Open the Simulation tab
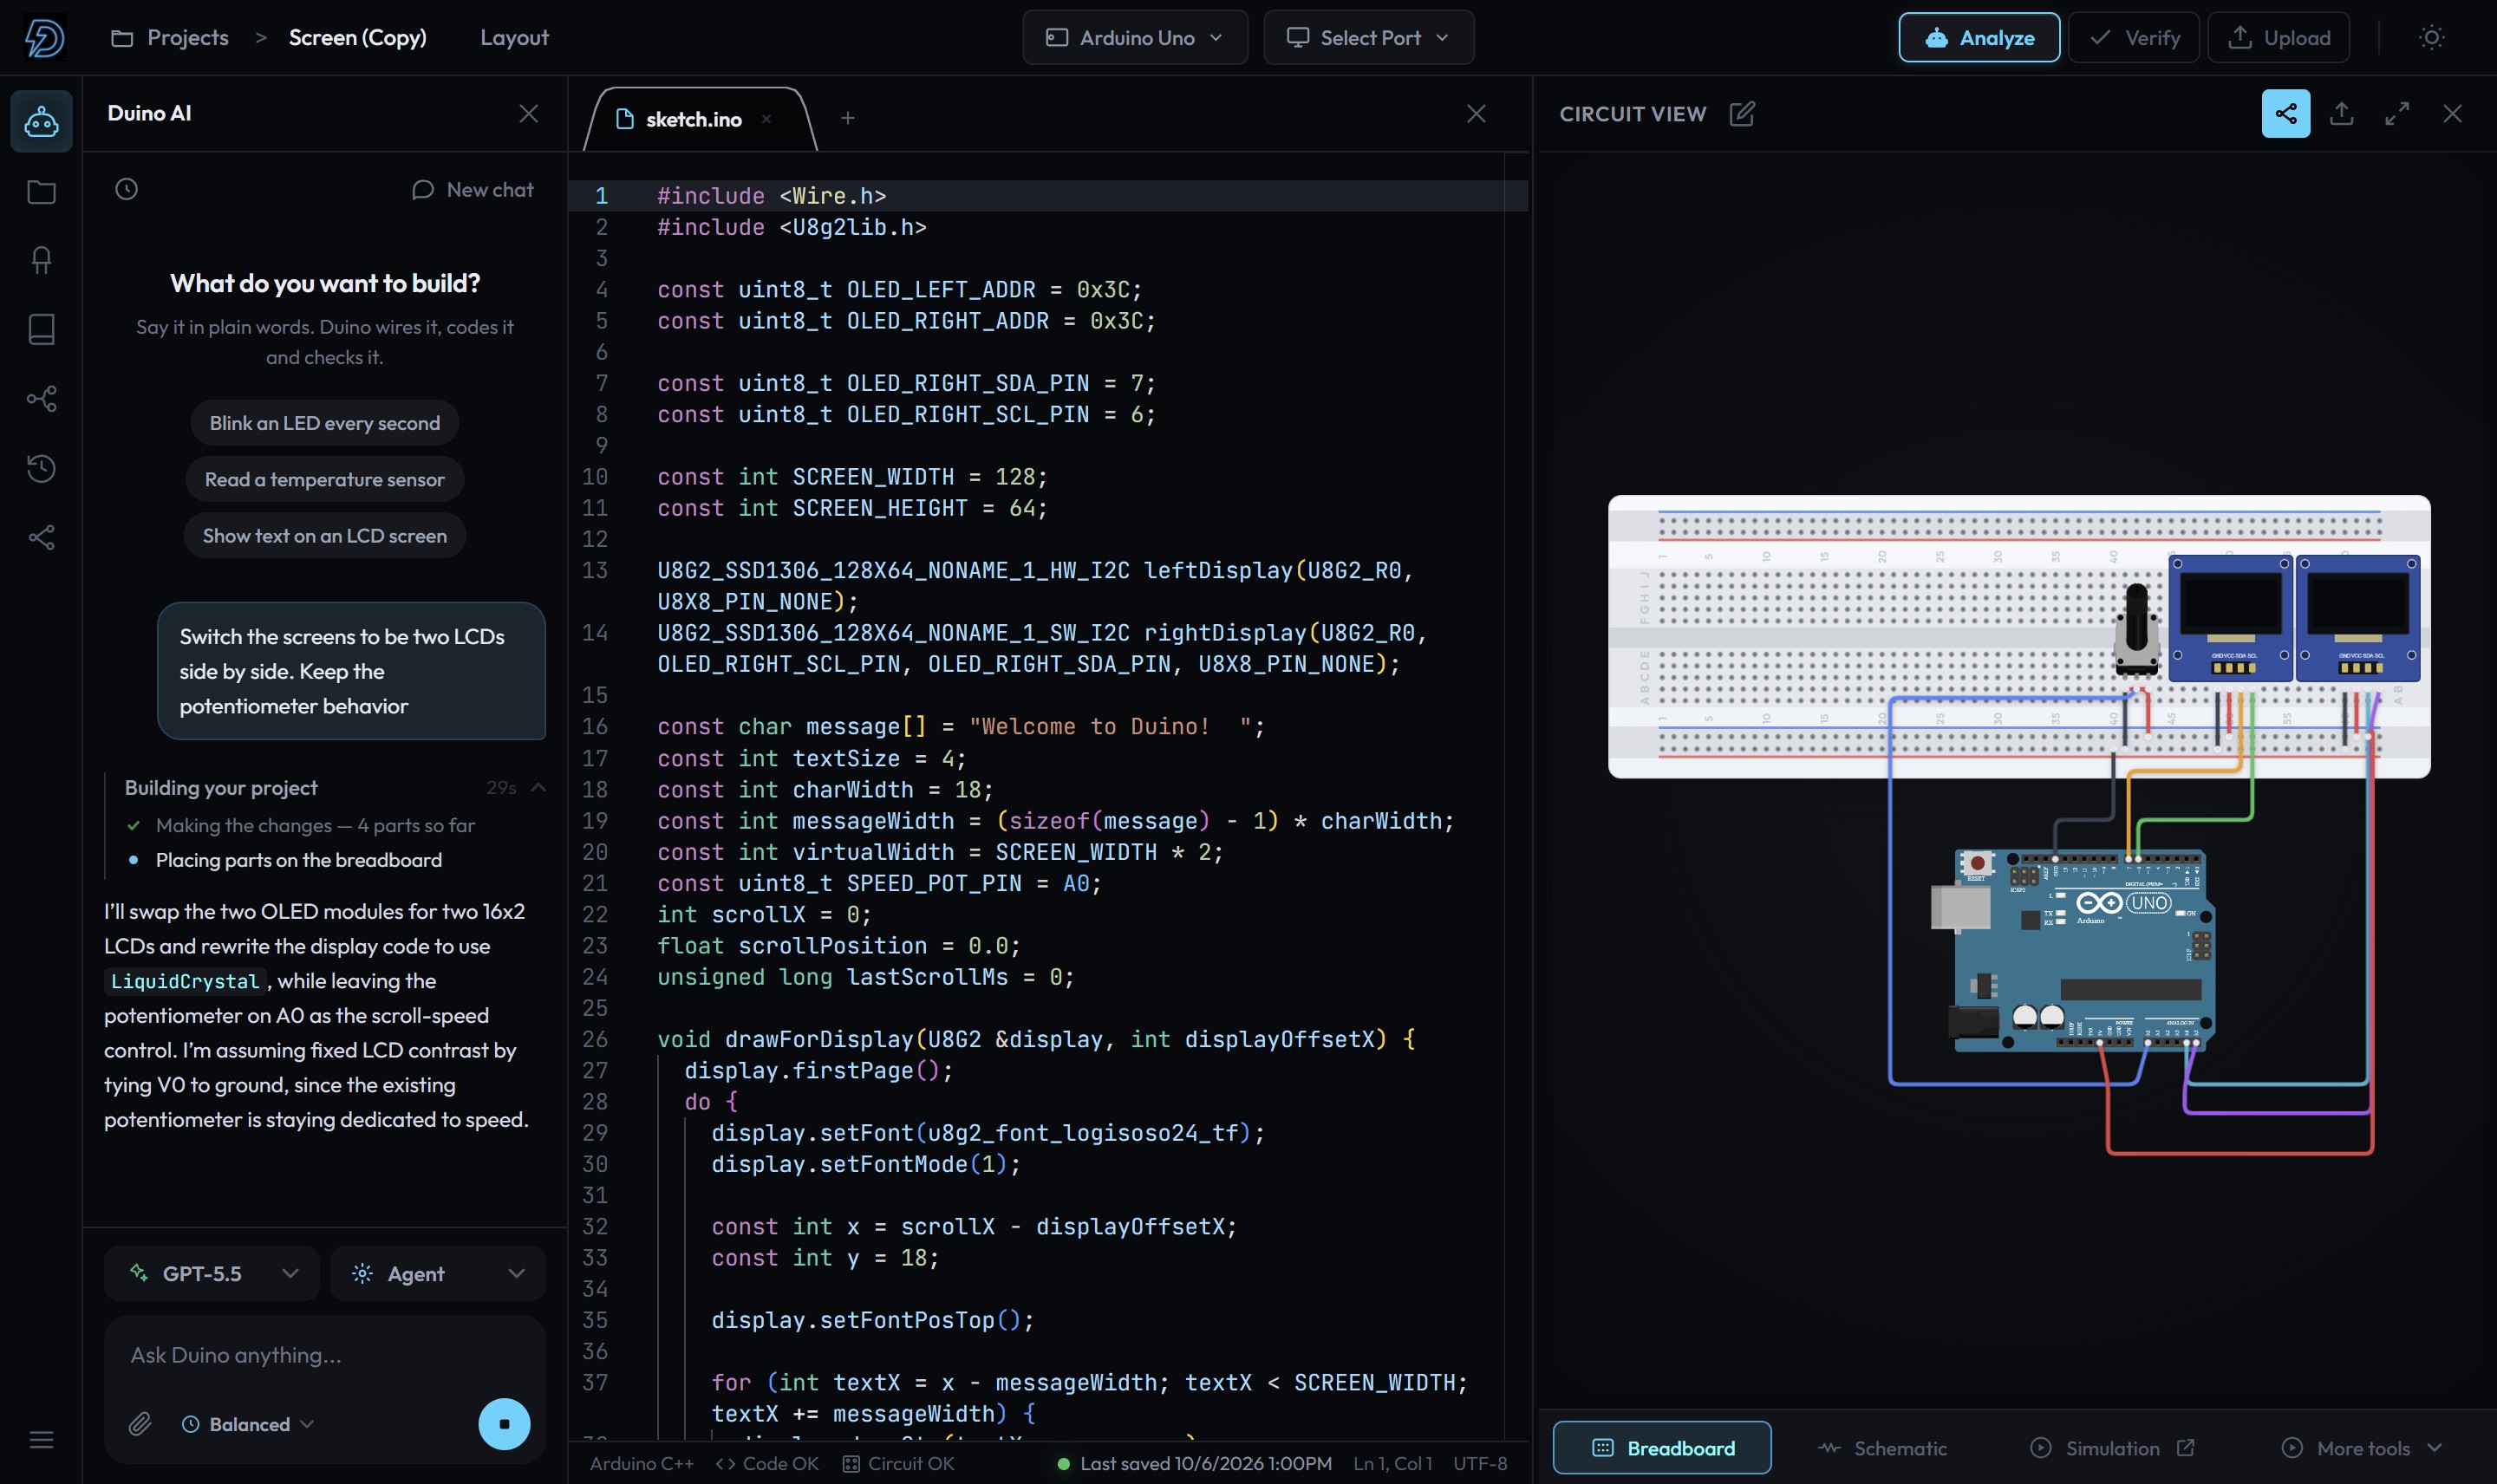Viewport: 2497px width, 1484px height. point(2111,1447)
